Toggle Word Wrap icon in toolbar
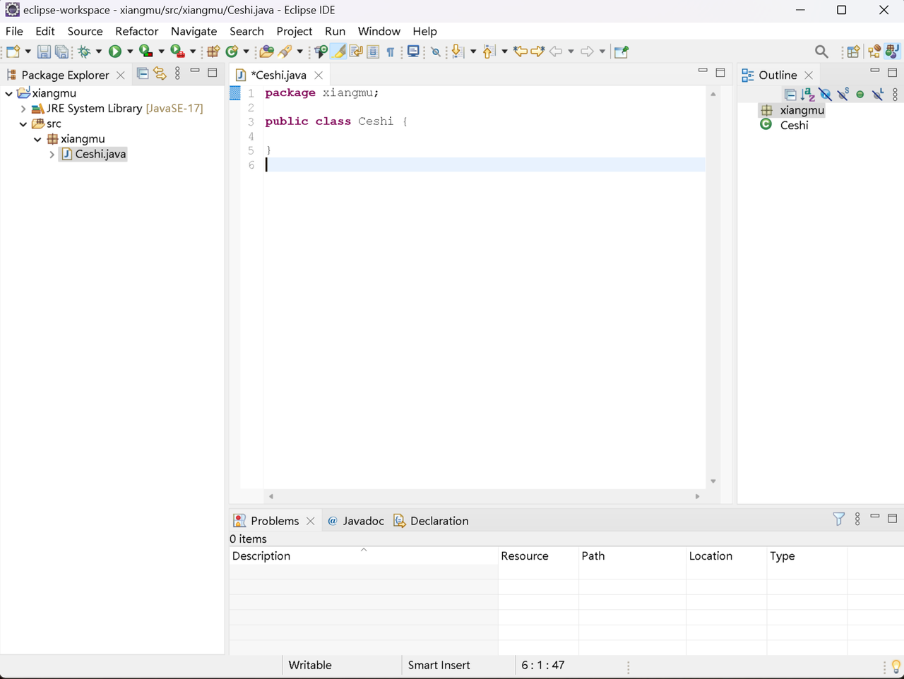The width and height of the screenshot is (904, 679). coord(356,52)
